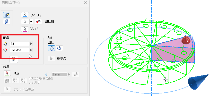Open the 回転軸 selector dropdown arrow

31,22
